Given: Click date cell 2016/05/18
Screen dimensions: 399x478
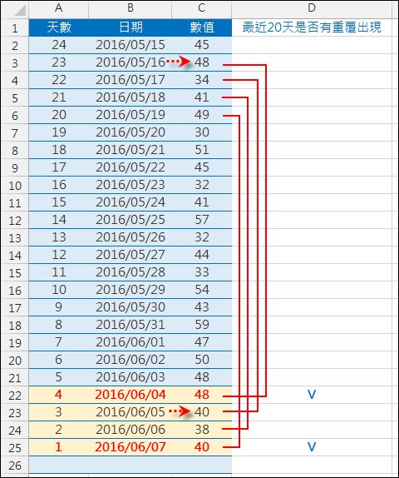Looking at the screenshot, I should 131,97.
